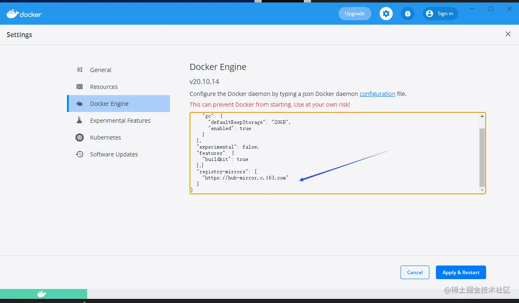The height and width of the screenshot is (303, 519).
Task: Go to Kubernetes settings tab
Action: click(118, 138)
